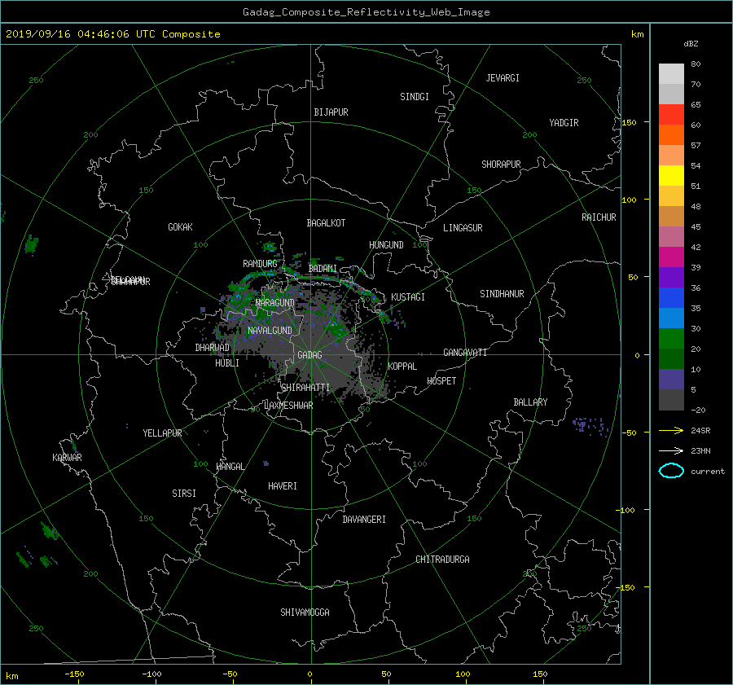733x685 pixels.
Task: Click the white 23MN arrow legend icon
Action: tap(671, 450)
